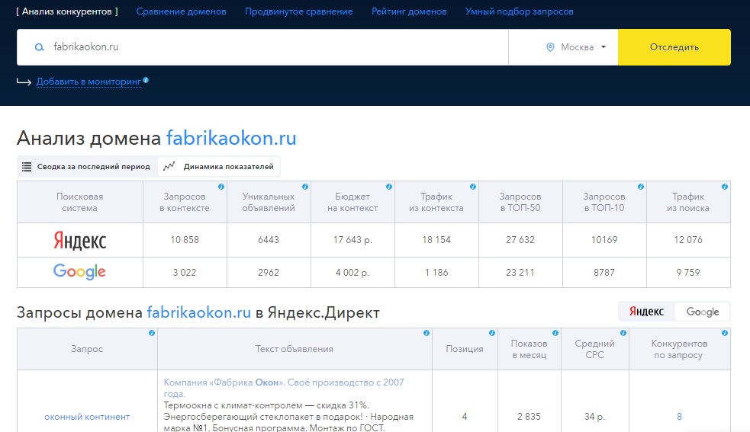Click the search magnifier icon
Viewport: 750px width, 432px height.
[x=40, y=46]
